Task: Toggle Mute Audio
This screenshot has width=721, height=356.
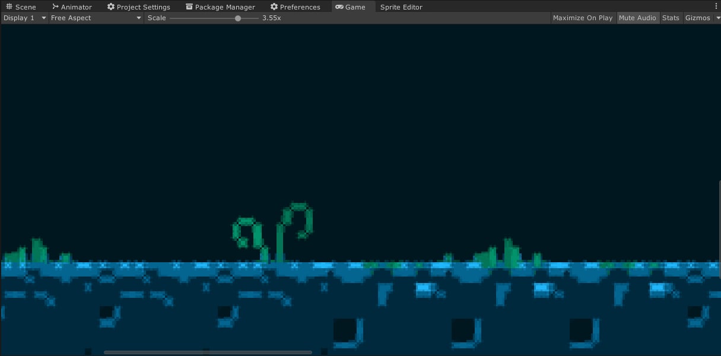Action: pyautogui.click(x=637, y=18)
